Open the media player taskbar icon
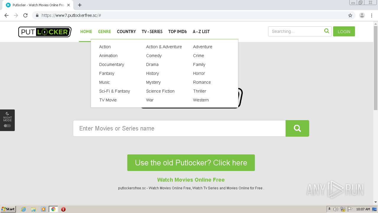The height and width of the screenshot is (213, 378). click(43, 209)
